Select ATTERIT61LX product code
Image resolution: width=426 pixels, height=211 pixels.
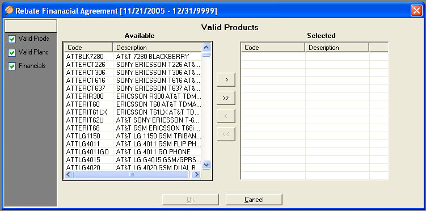click(86, 112)
